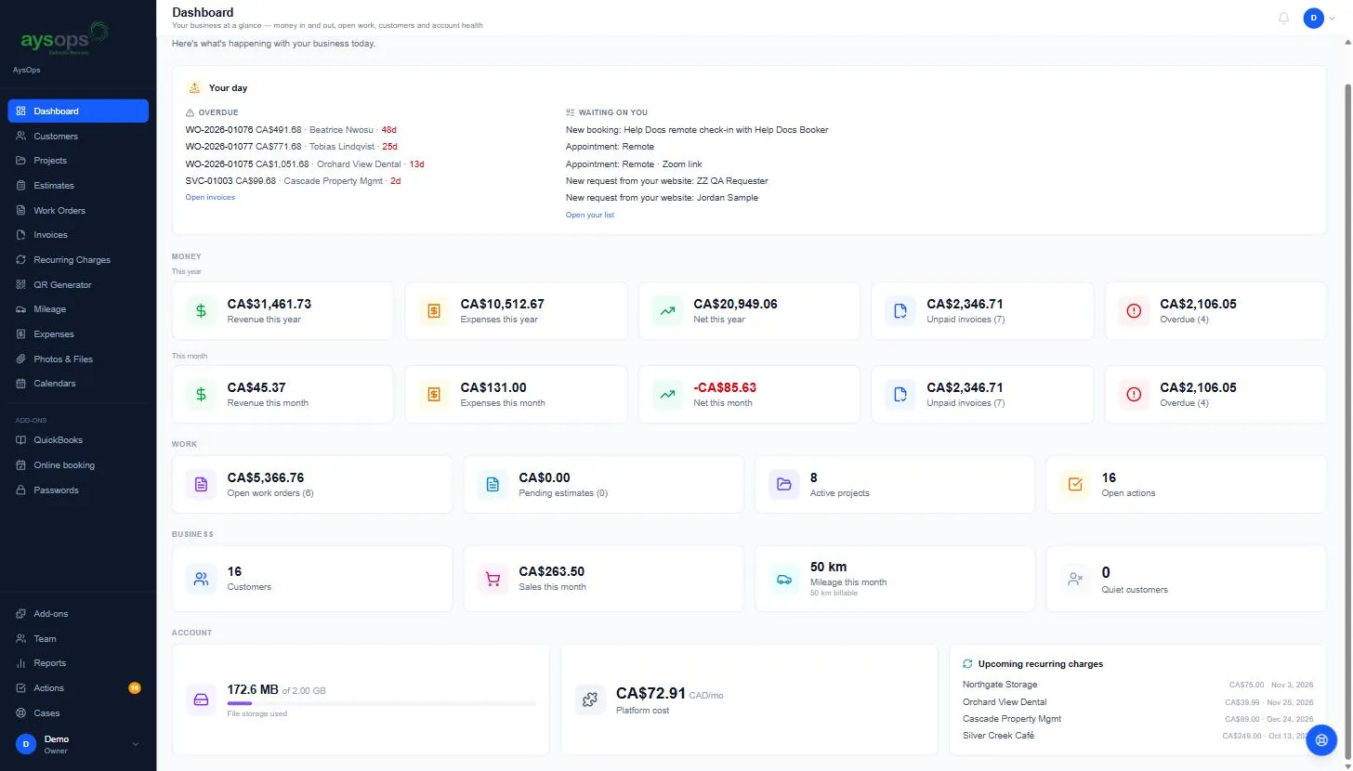Click the file storage usage progress bar

[382, 703]
